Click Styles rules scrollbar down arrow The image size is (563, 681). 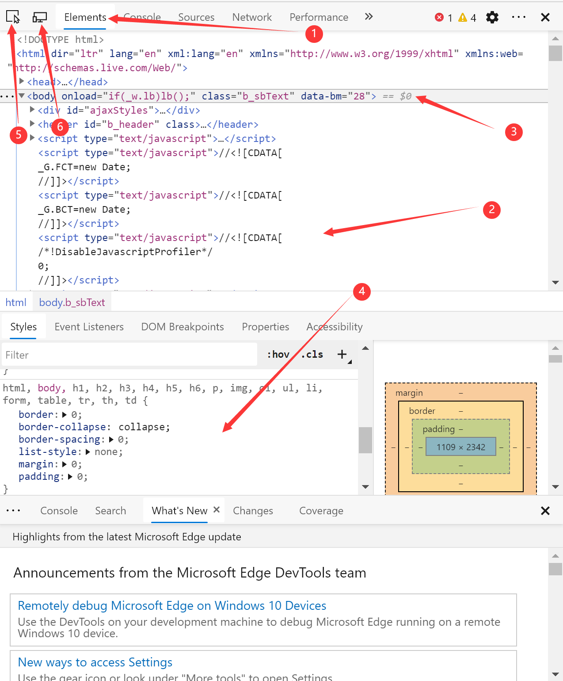[x=365, y=487]
